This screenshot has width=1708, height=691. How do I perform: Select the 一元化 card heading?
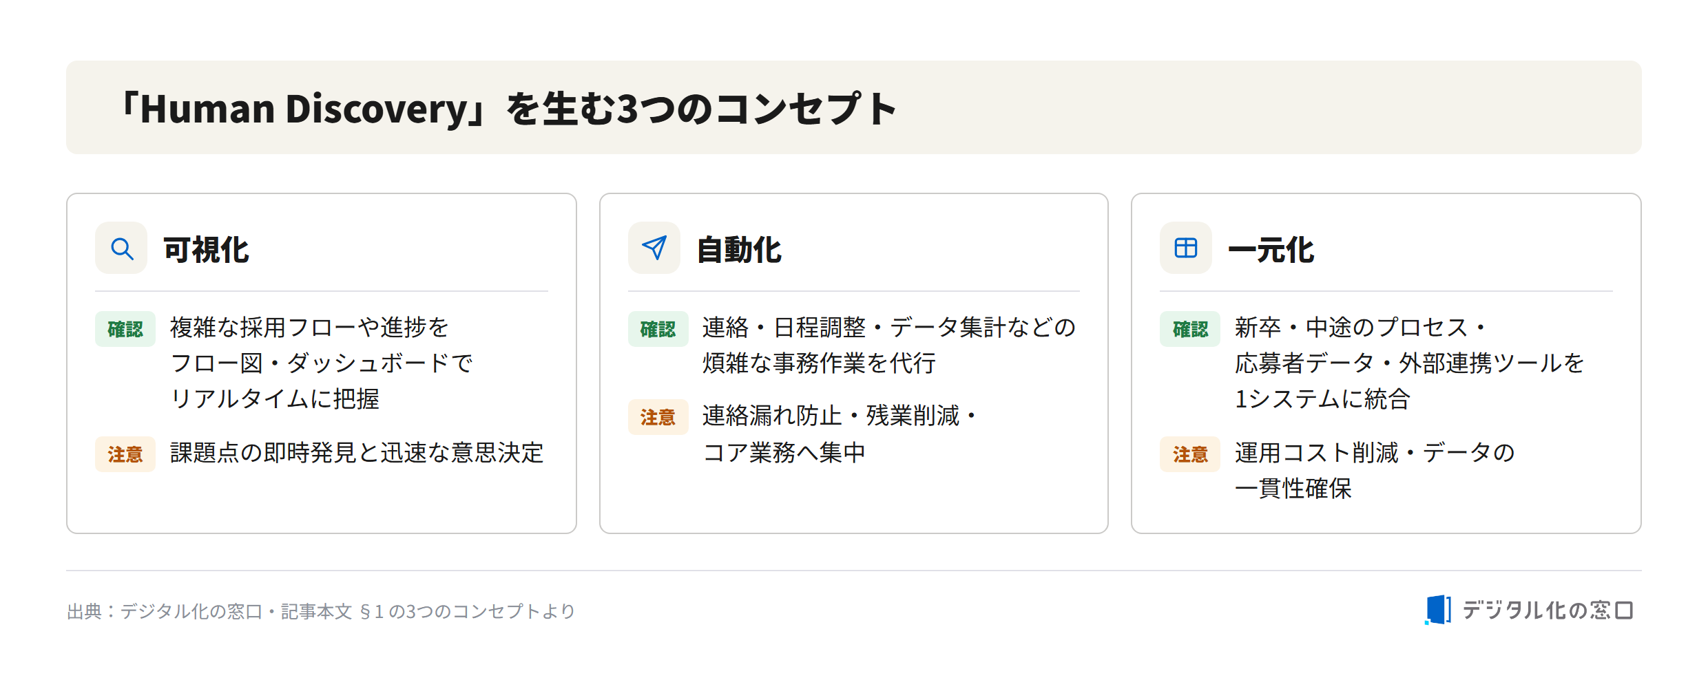coord(1271,250)
